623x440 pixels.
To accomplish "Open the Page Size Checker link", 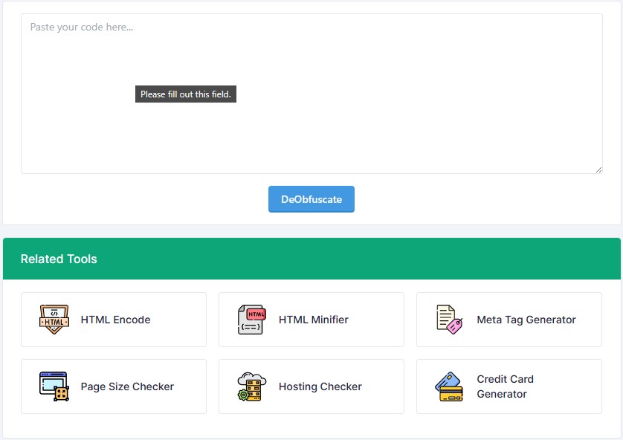I will 127,386.
